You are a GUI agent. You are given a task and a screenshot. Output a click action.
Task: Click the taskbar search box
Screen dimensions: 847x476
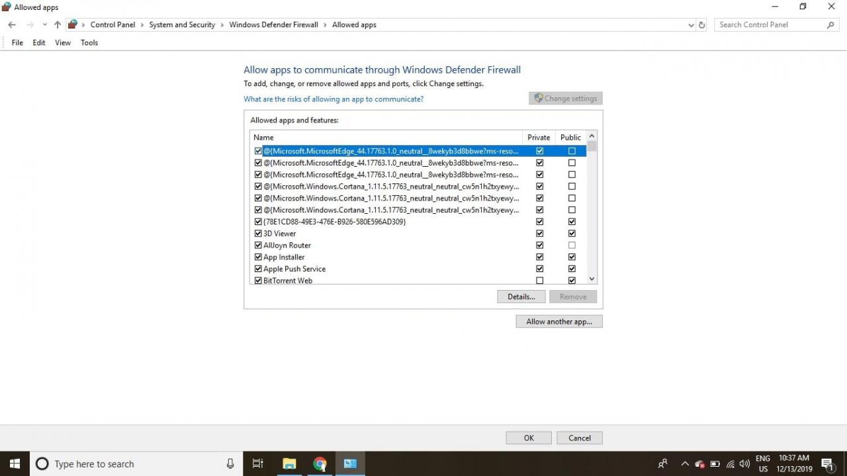[135, 463]
